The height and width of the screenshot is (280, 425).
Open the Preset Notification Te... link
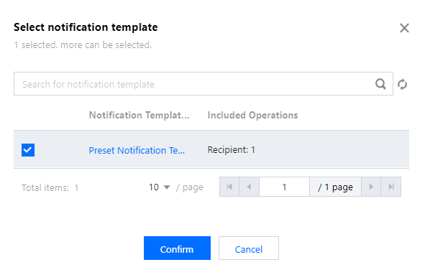137,150
